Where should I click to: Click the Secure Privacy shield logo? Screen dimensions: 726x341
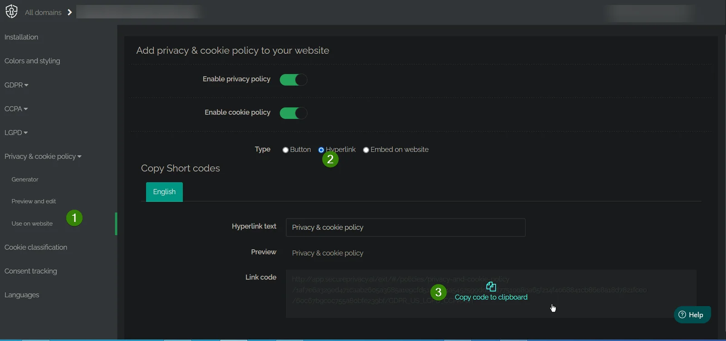tap(11, 12)
